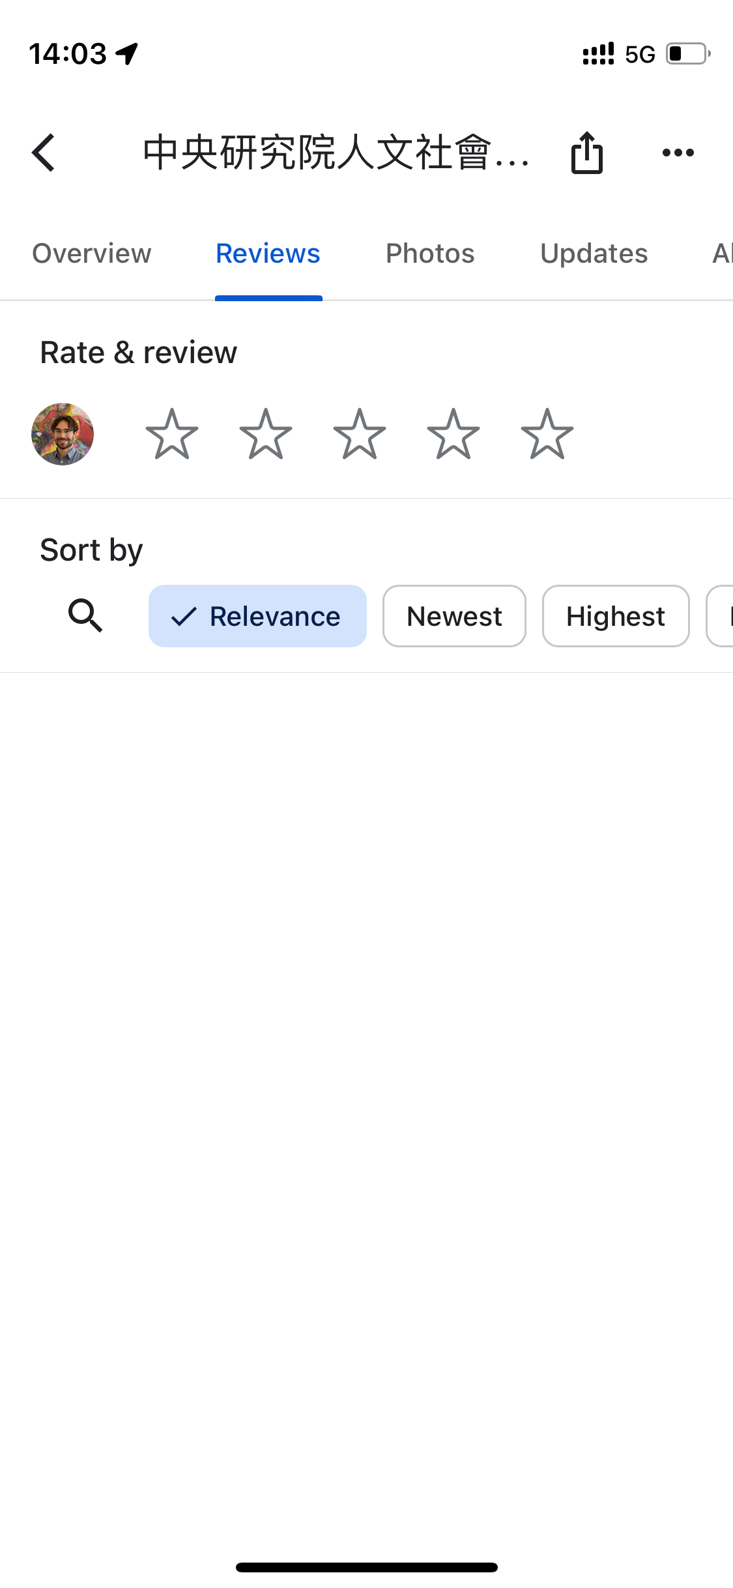Rate three stars
The image size is (733, 1588).
[360, 434]
